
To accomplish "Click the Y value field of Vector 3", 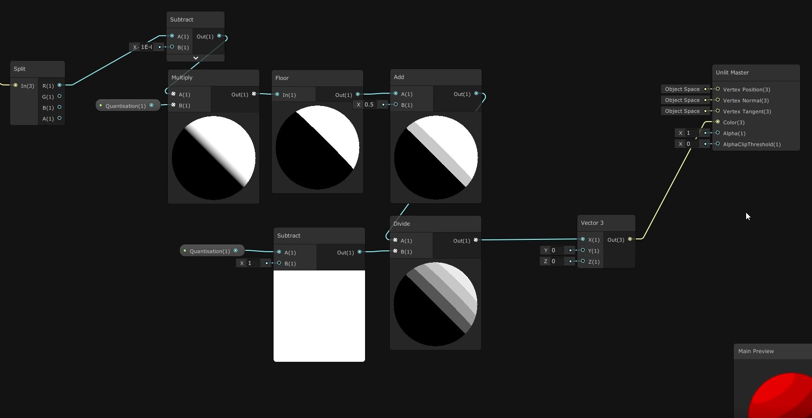I will tap(557, 250).
